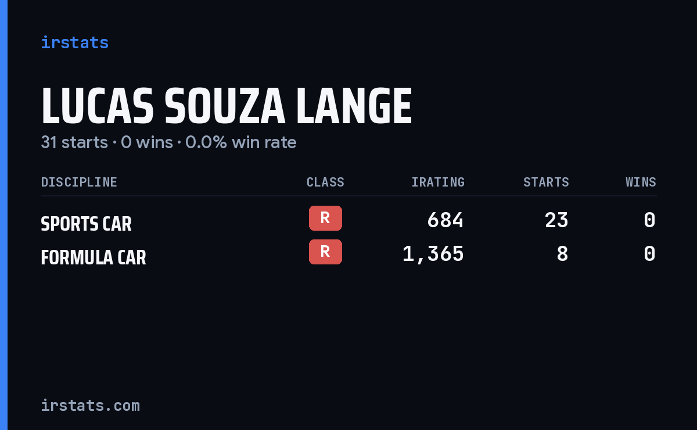Viewport: 697px width, 430px height.
Task: Click the STARTS column header
Action: tap(546, 182)
